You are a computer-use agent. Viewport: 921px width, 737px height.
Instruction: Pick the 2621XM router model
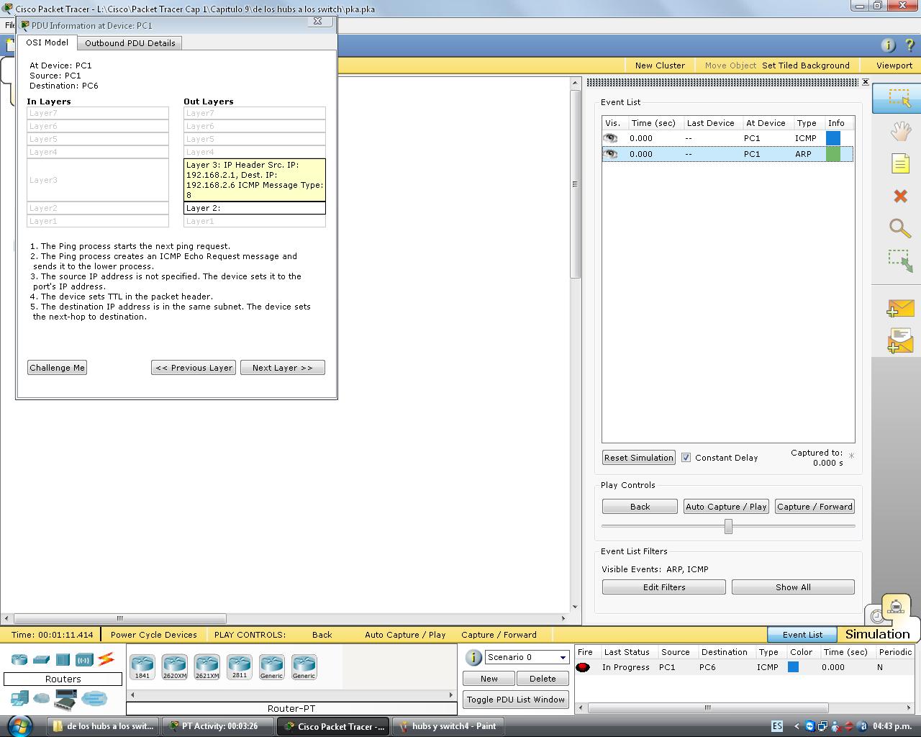(207, 667)
